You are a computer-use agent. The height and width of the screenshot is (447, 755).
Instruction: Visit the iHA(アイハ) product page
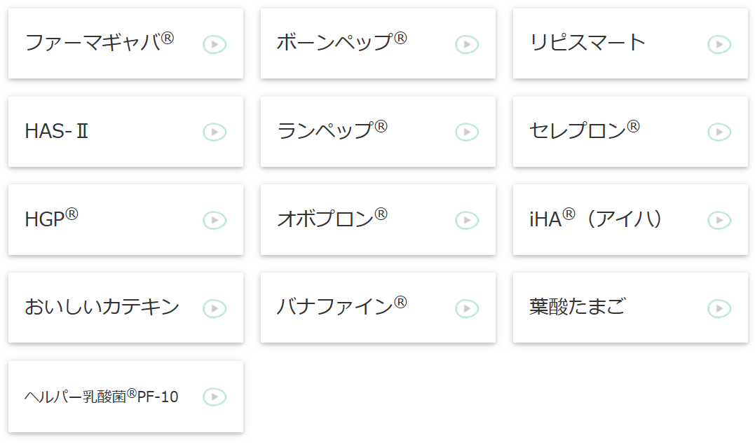(x=596, y=219)
